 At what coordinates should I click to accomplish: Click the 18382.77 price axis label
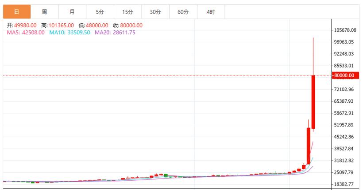[345, 184]
